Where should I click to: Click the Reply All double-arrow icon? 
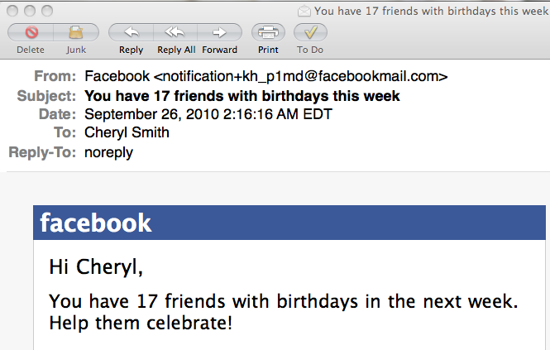(175, 33)
